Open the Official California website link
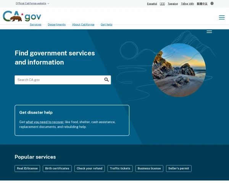Image resolution: width=229 pixels, height=183 pixels. 31,3
